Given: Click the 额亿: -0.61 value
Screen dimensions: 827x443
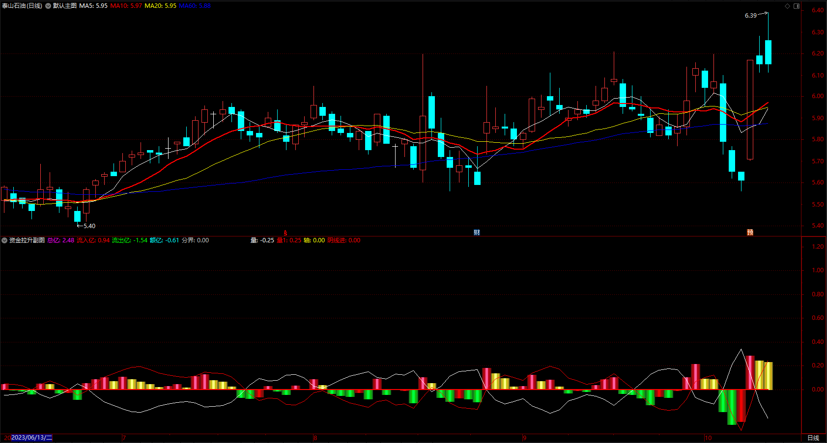Looking at the screenshot, I should tap(165, 240).
